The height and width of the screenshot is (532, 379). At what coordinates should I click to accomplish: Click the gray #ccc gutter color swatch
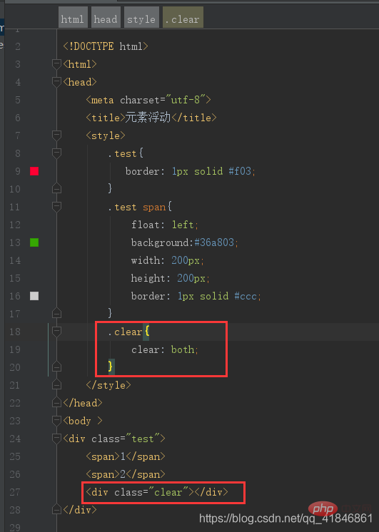[x=34, y=296]
